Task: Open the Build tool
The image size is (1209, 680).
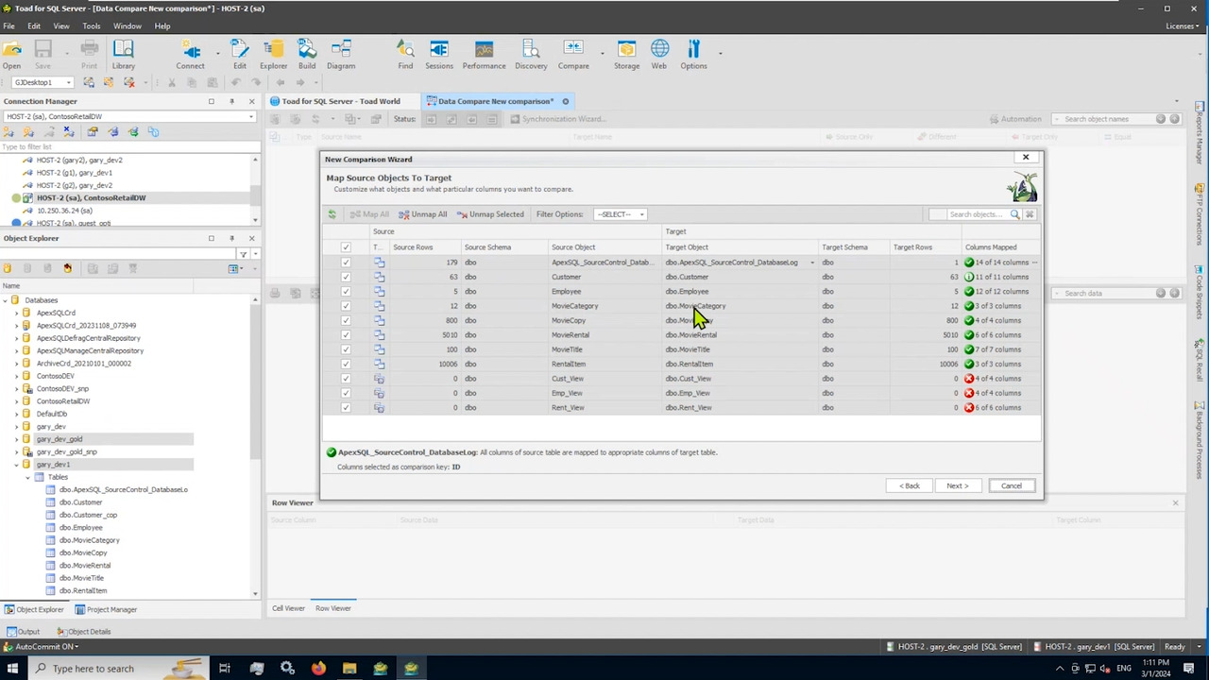Action: pyautogui.click(x=307, y=55)
